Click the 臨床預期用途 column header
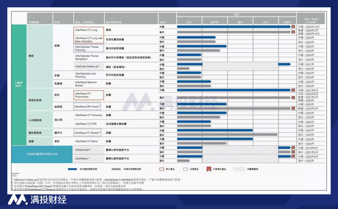 (131, 18)
